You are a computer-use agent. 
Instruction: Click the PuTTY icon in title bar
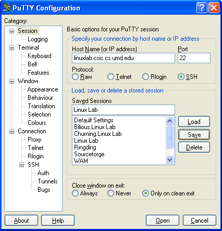[x=7, y=7]
